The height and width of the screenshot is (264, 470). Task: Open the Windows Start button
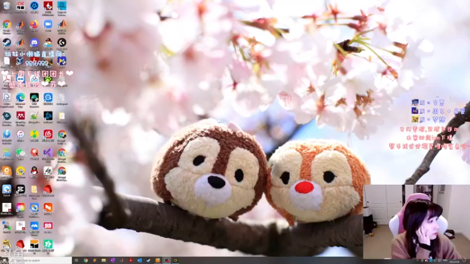click(x=4, y=260)
